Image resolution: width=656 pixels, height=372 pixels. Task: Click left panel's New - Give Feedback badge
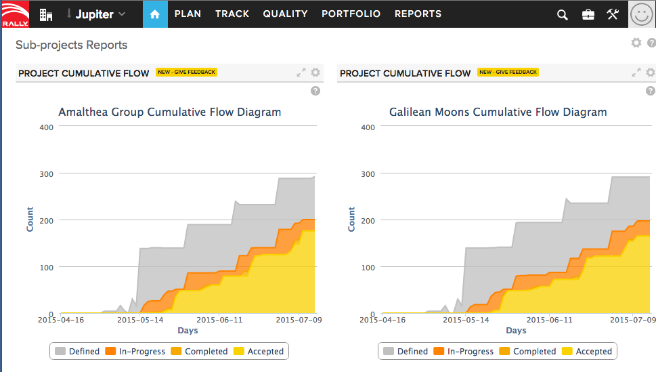coord(186,72)
